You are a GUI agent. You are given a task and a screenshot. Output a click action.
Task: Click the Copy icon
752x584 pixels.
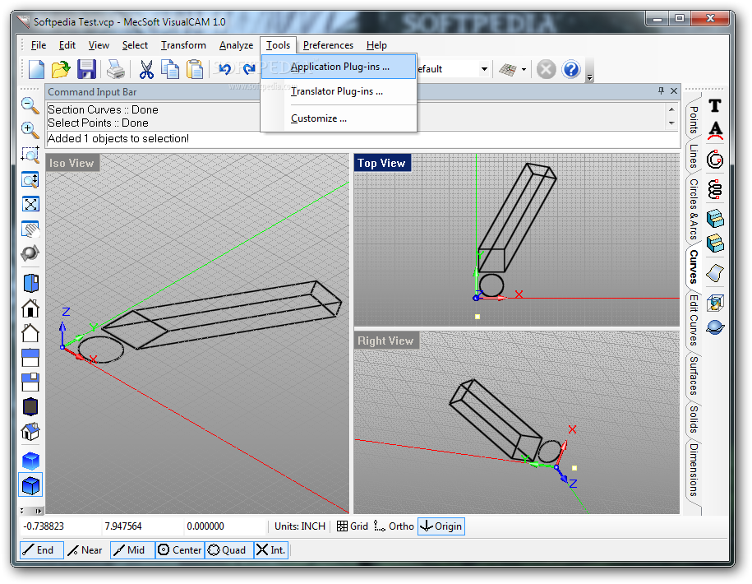pos(170,69)
